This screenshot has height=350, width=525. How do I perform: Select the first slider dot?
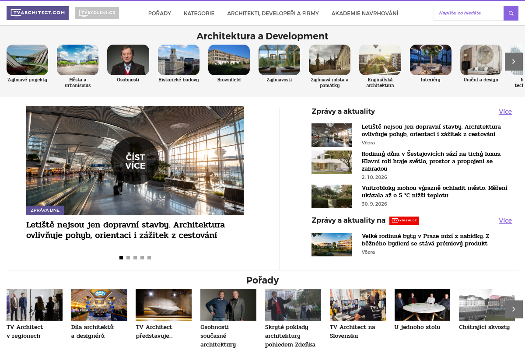[x=121, y=258]
